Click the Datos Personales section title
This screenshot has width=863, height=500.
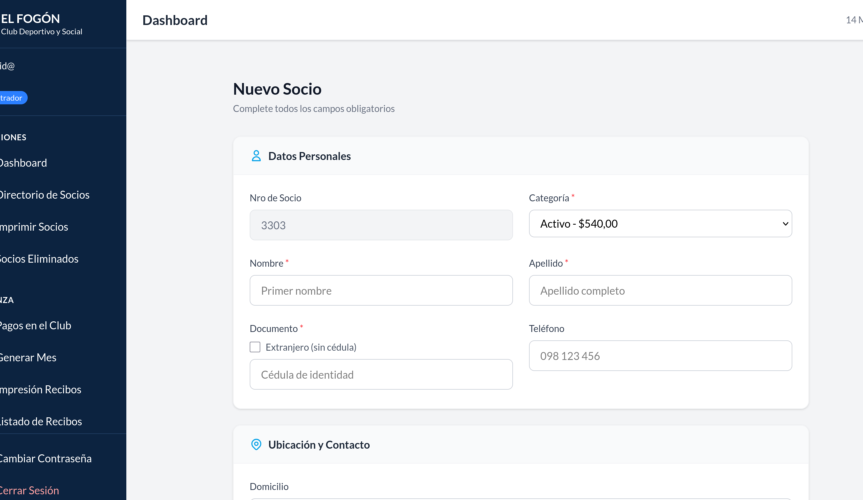[309, 156]
